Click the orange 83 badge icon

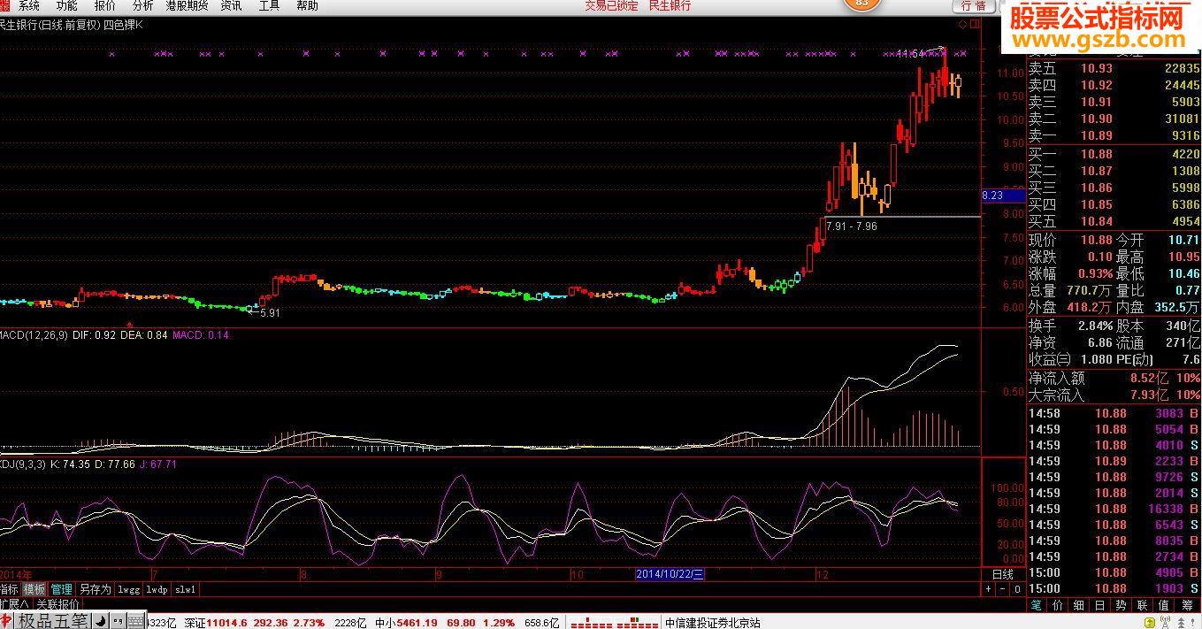coord(862,4)
